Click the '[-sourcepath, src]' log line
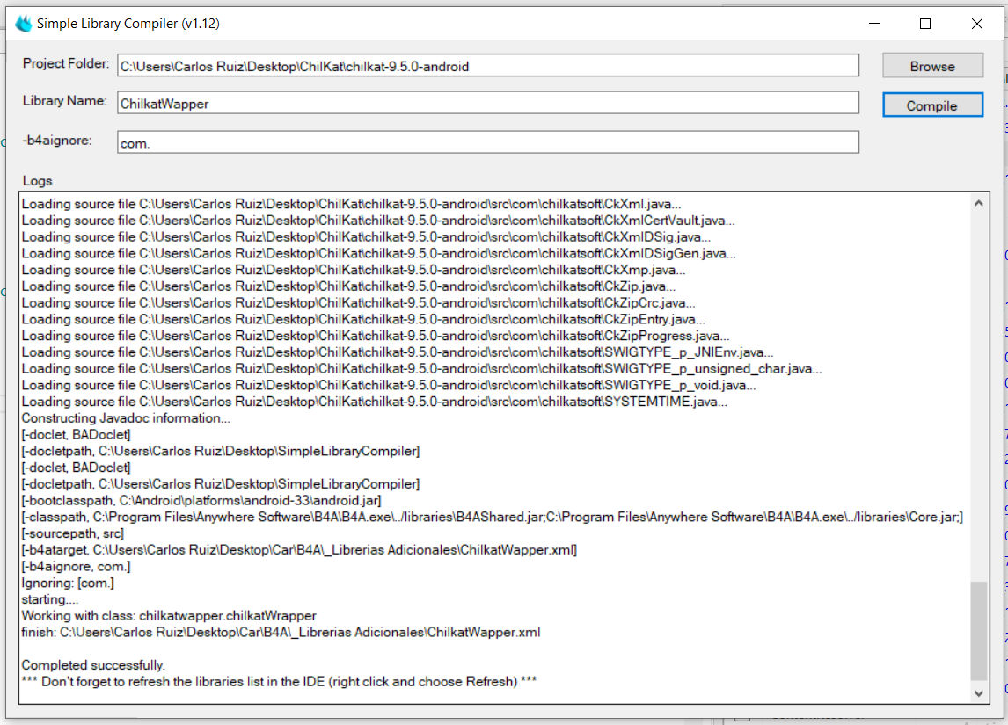This screenshot has width=1008, height=725. (73, 533)
